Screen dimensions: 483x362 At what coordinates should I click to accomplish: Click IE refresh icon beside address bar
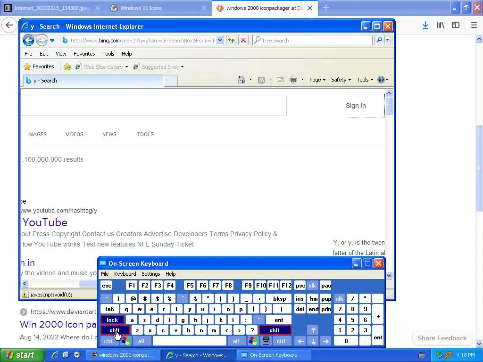[231, 40]
